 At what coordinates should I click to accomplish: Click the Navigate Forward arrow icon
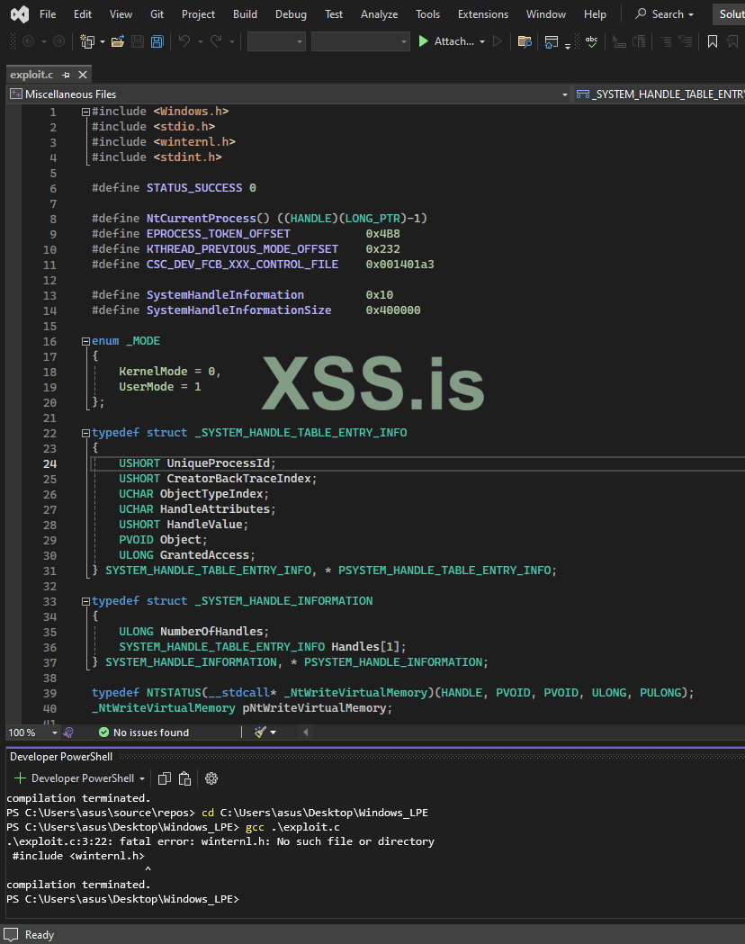click(x=59, y=41)
